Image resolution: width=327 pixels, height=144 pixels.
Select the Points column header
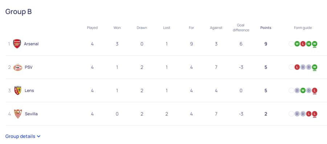266,28
